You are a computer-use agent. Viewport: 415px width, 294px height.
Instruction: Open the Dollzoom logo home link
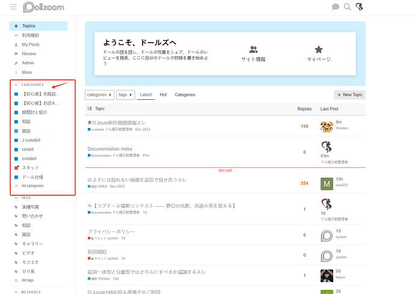(44, 7)
